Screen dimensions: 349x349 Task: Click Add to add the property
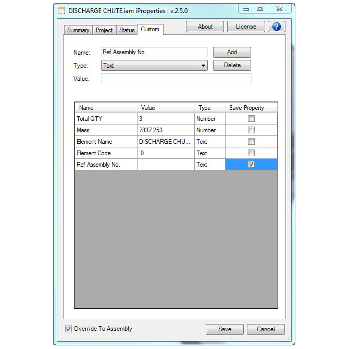(x=232, y=52)
